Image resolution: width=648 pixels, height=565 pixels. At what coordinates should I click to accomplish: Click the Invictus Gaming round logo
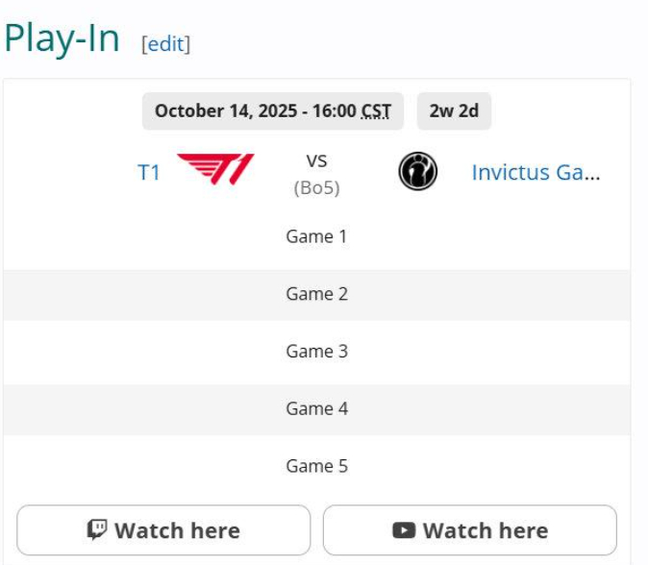click(x=417, y=172)
